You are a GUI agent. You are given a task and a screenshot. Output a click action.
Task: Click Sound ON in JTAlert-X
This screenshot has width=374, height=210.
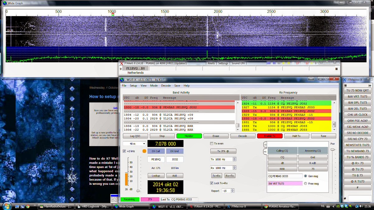(x=238, y=63)
